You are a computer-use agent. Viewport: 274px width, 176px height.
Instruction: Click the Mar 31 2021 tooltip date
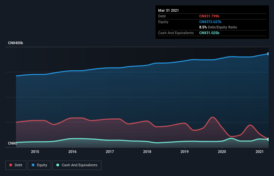click(x=169, y=10)
